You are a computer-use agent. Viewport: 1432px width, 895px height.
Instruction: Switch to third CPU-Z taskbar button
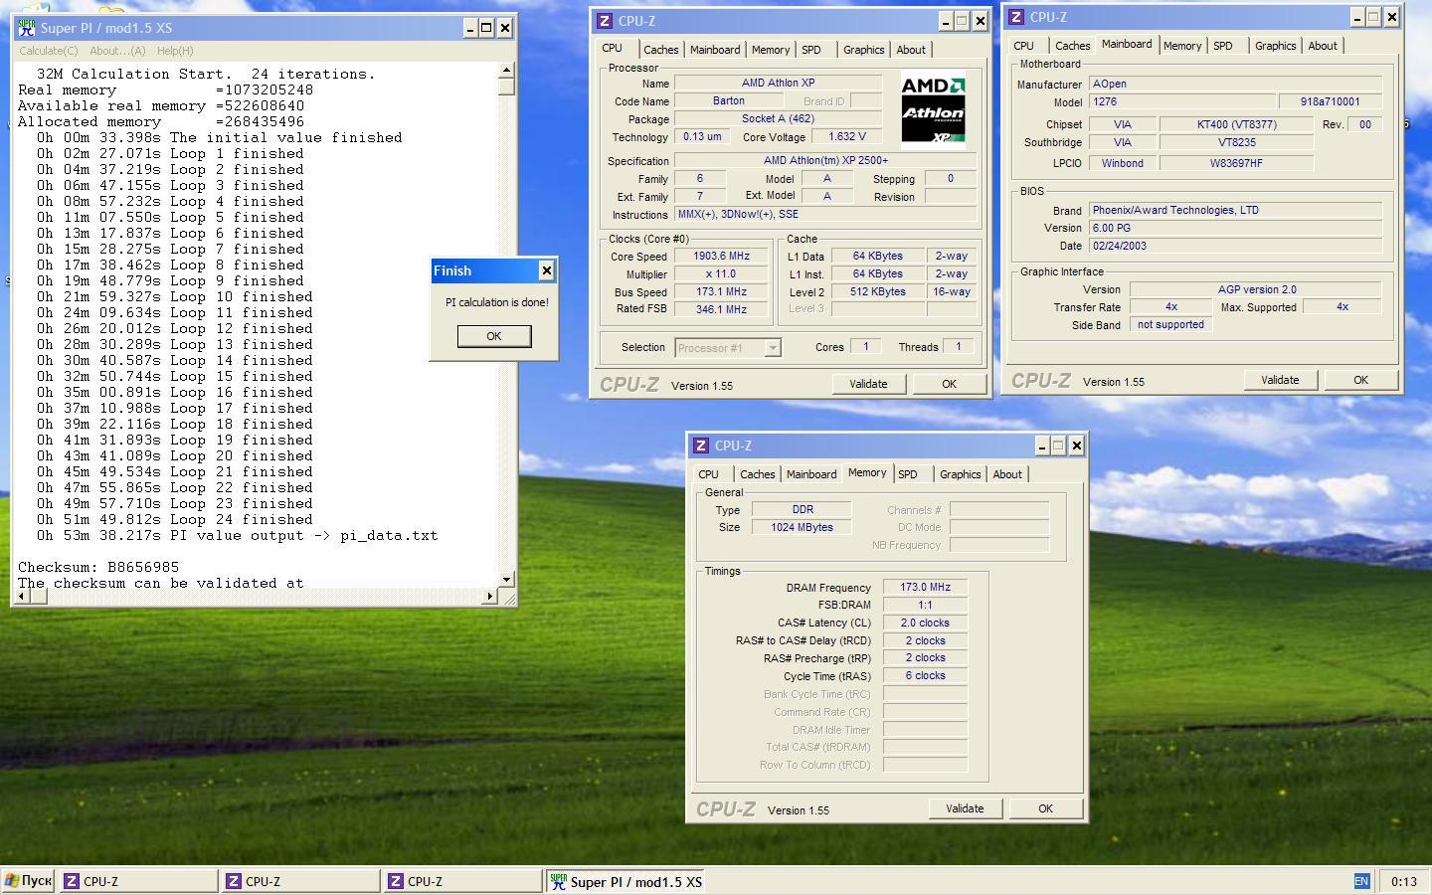pyautogui.click(x=462, y=881)
